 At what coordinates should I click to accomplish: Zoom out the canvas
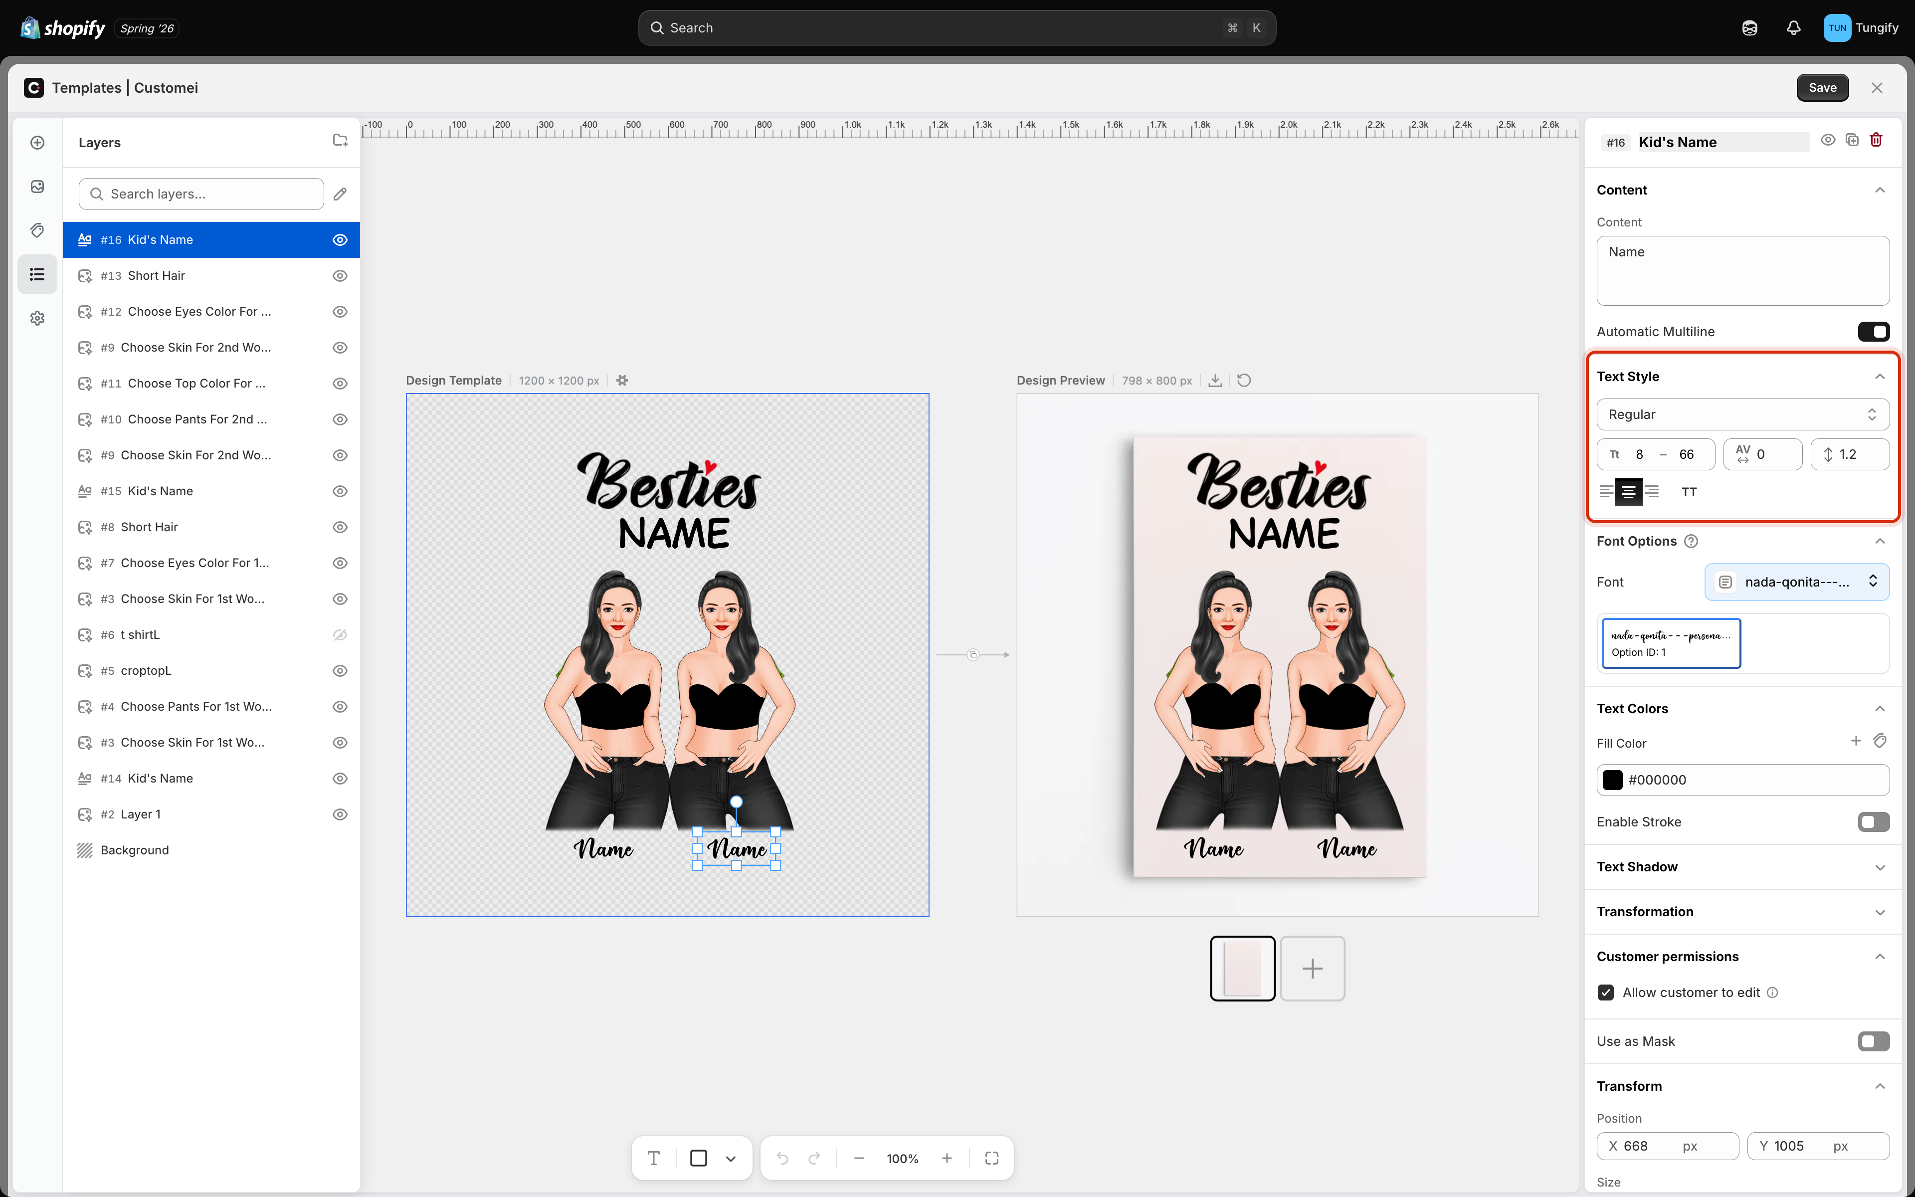coord(859,1158)
